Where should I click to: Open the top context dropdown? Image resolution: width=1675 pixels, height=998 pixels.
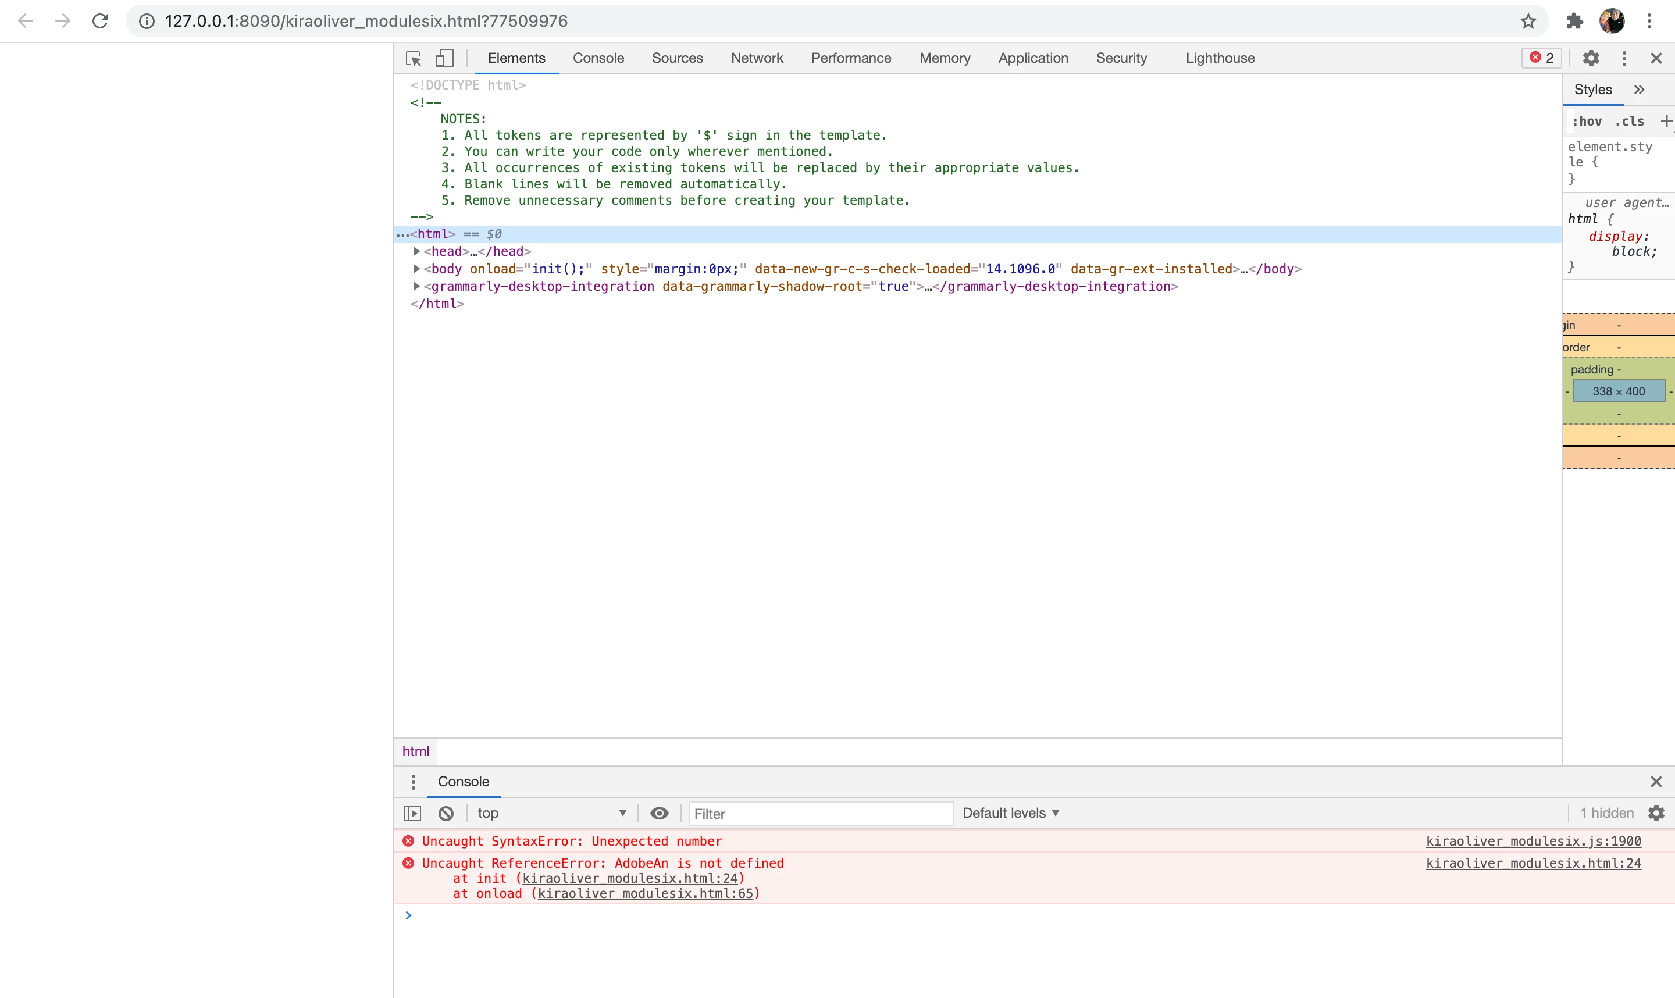pyautogui.click(x=551, y=813)
